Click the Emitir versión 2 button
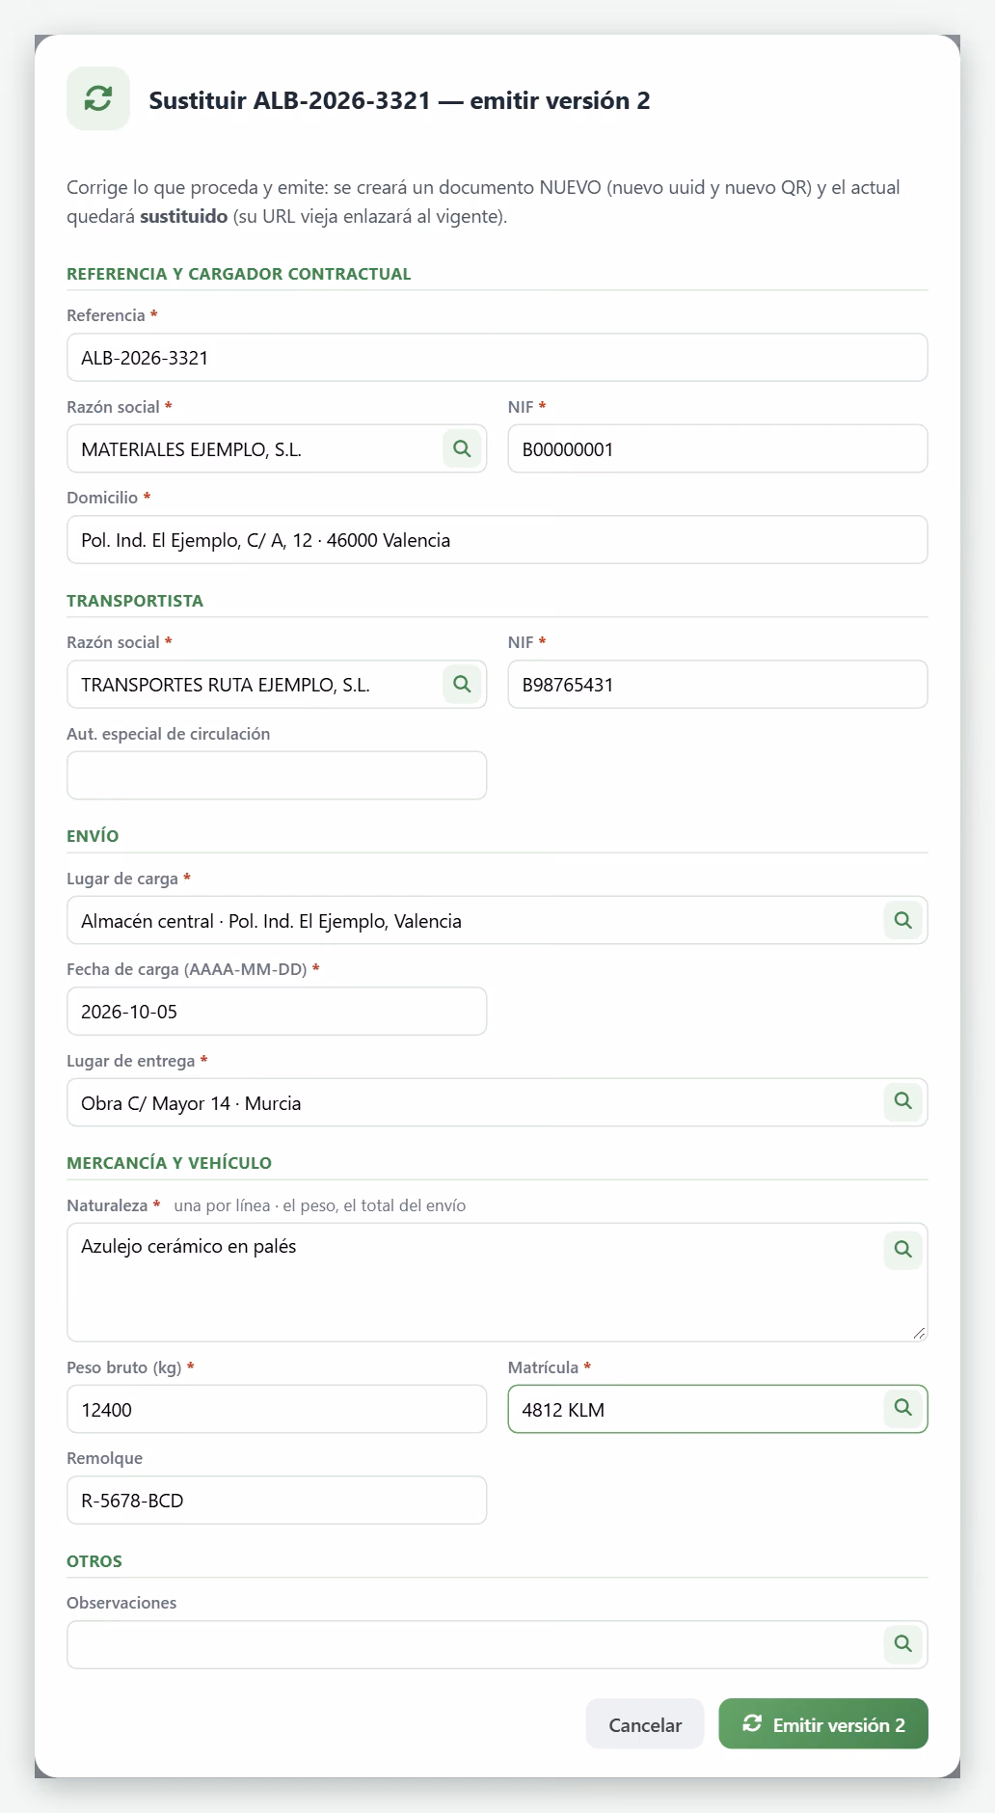The width and height of the screenshot is (995, 1813). 823,1723
